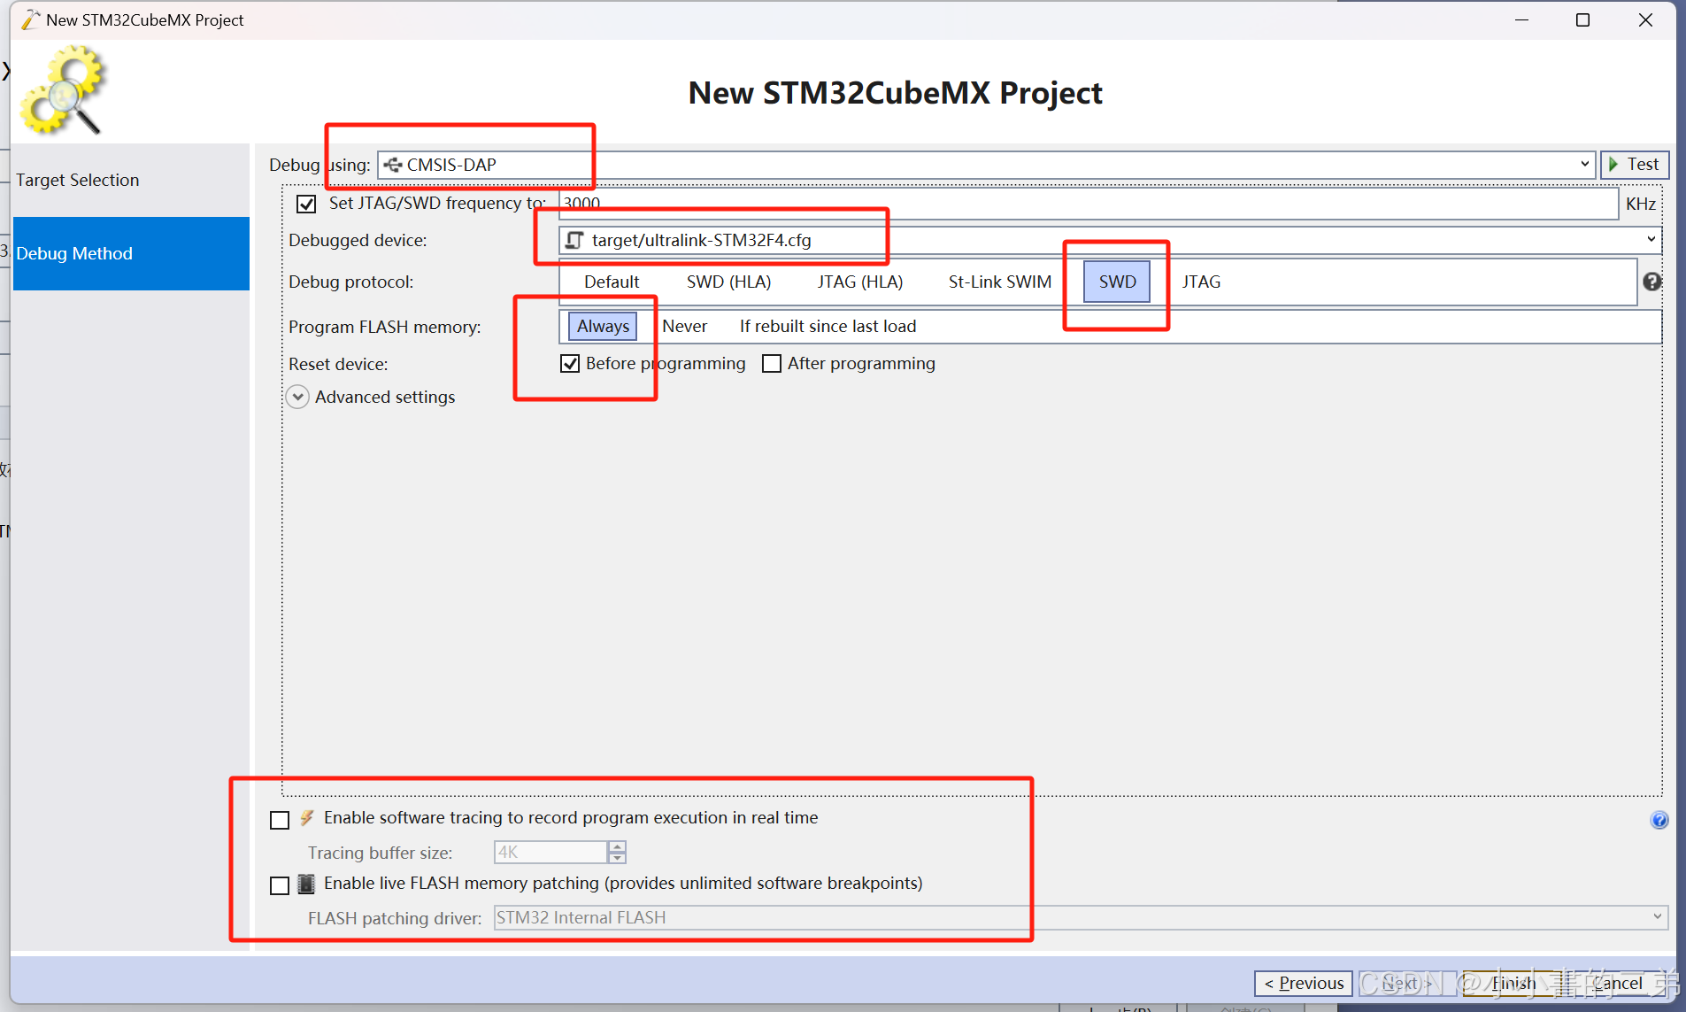Open the Debugged device dropdown
The width and height of the screenshot is (1686, 1012).
[1650, 239]
